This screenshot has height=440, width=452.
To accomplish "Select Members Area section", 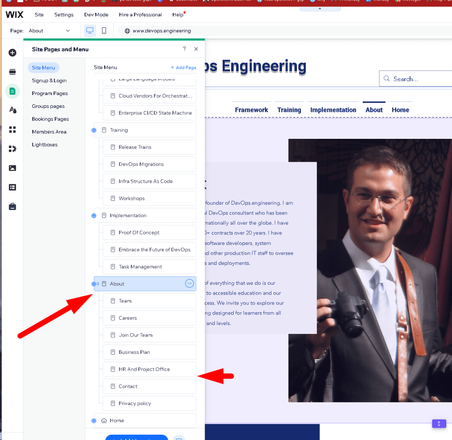I will click(x=49, y=132).
